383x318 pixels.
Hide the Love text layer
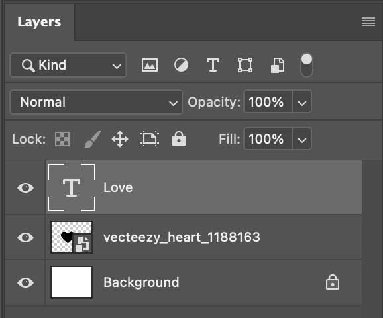(25, 188)
